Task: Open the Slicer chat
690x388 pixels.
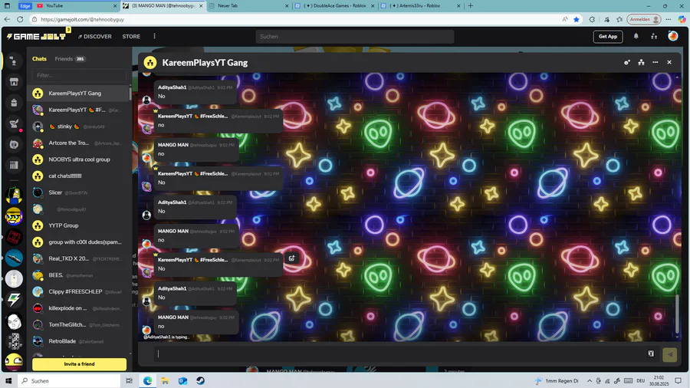Action: pos(79,192)
